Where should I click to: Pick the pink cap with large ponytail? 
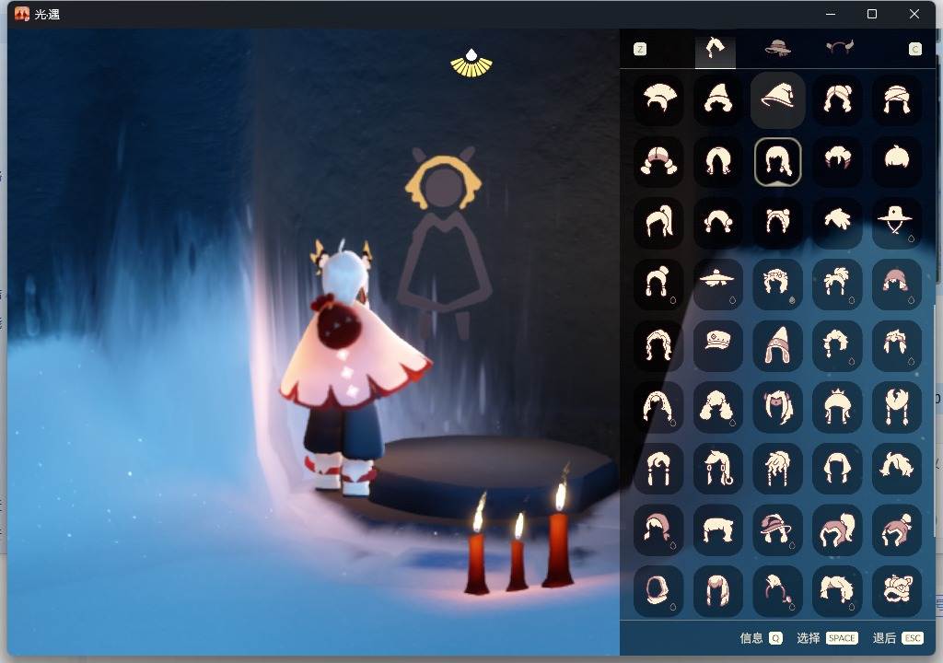point(837,529)
